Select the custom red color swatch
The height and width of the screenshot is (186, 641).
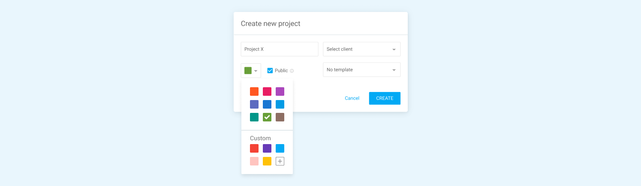[254, 148]
